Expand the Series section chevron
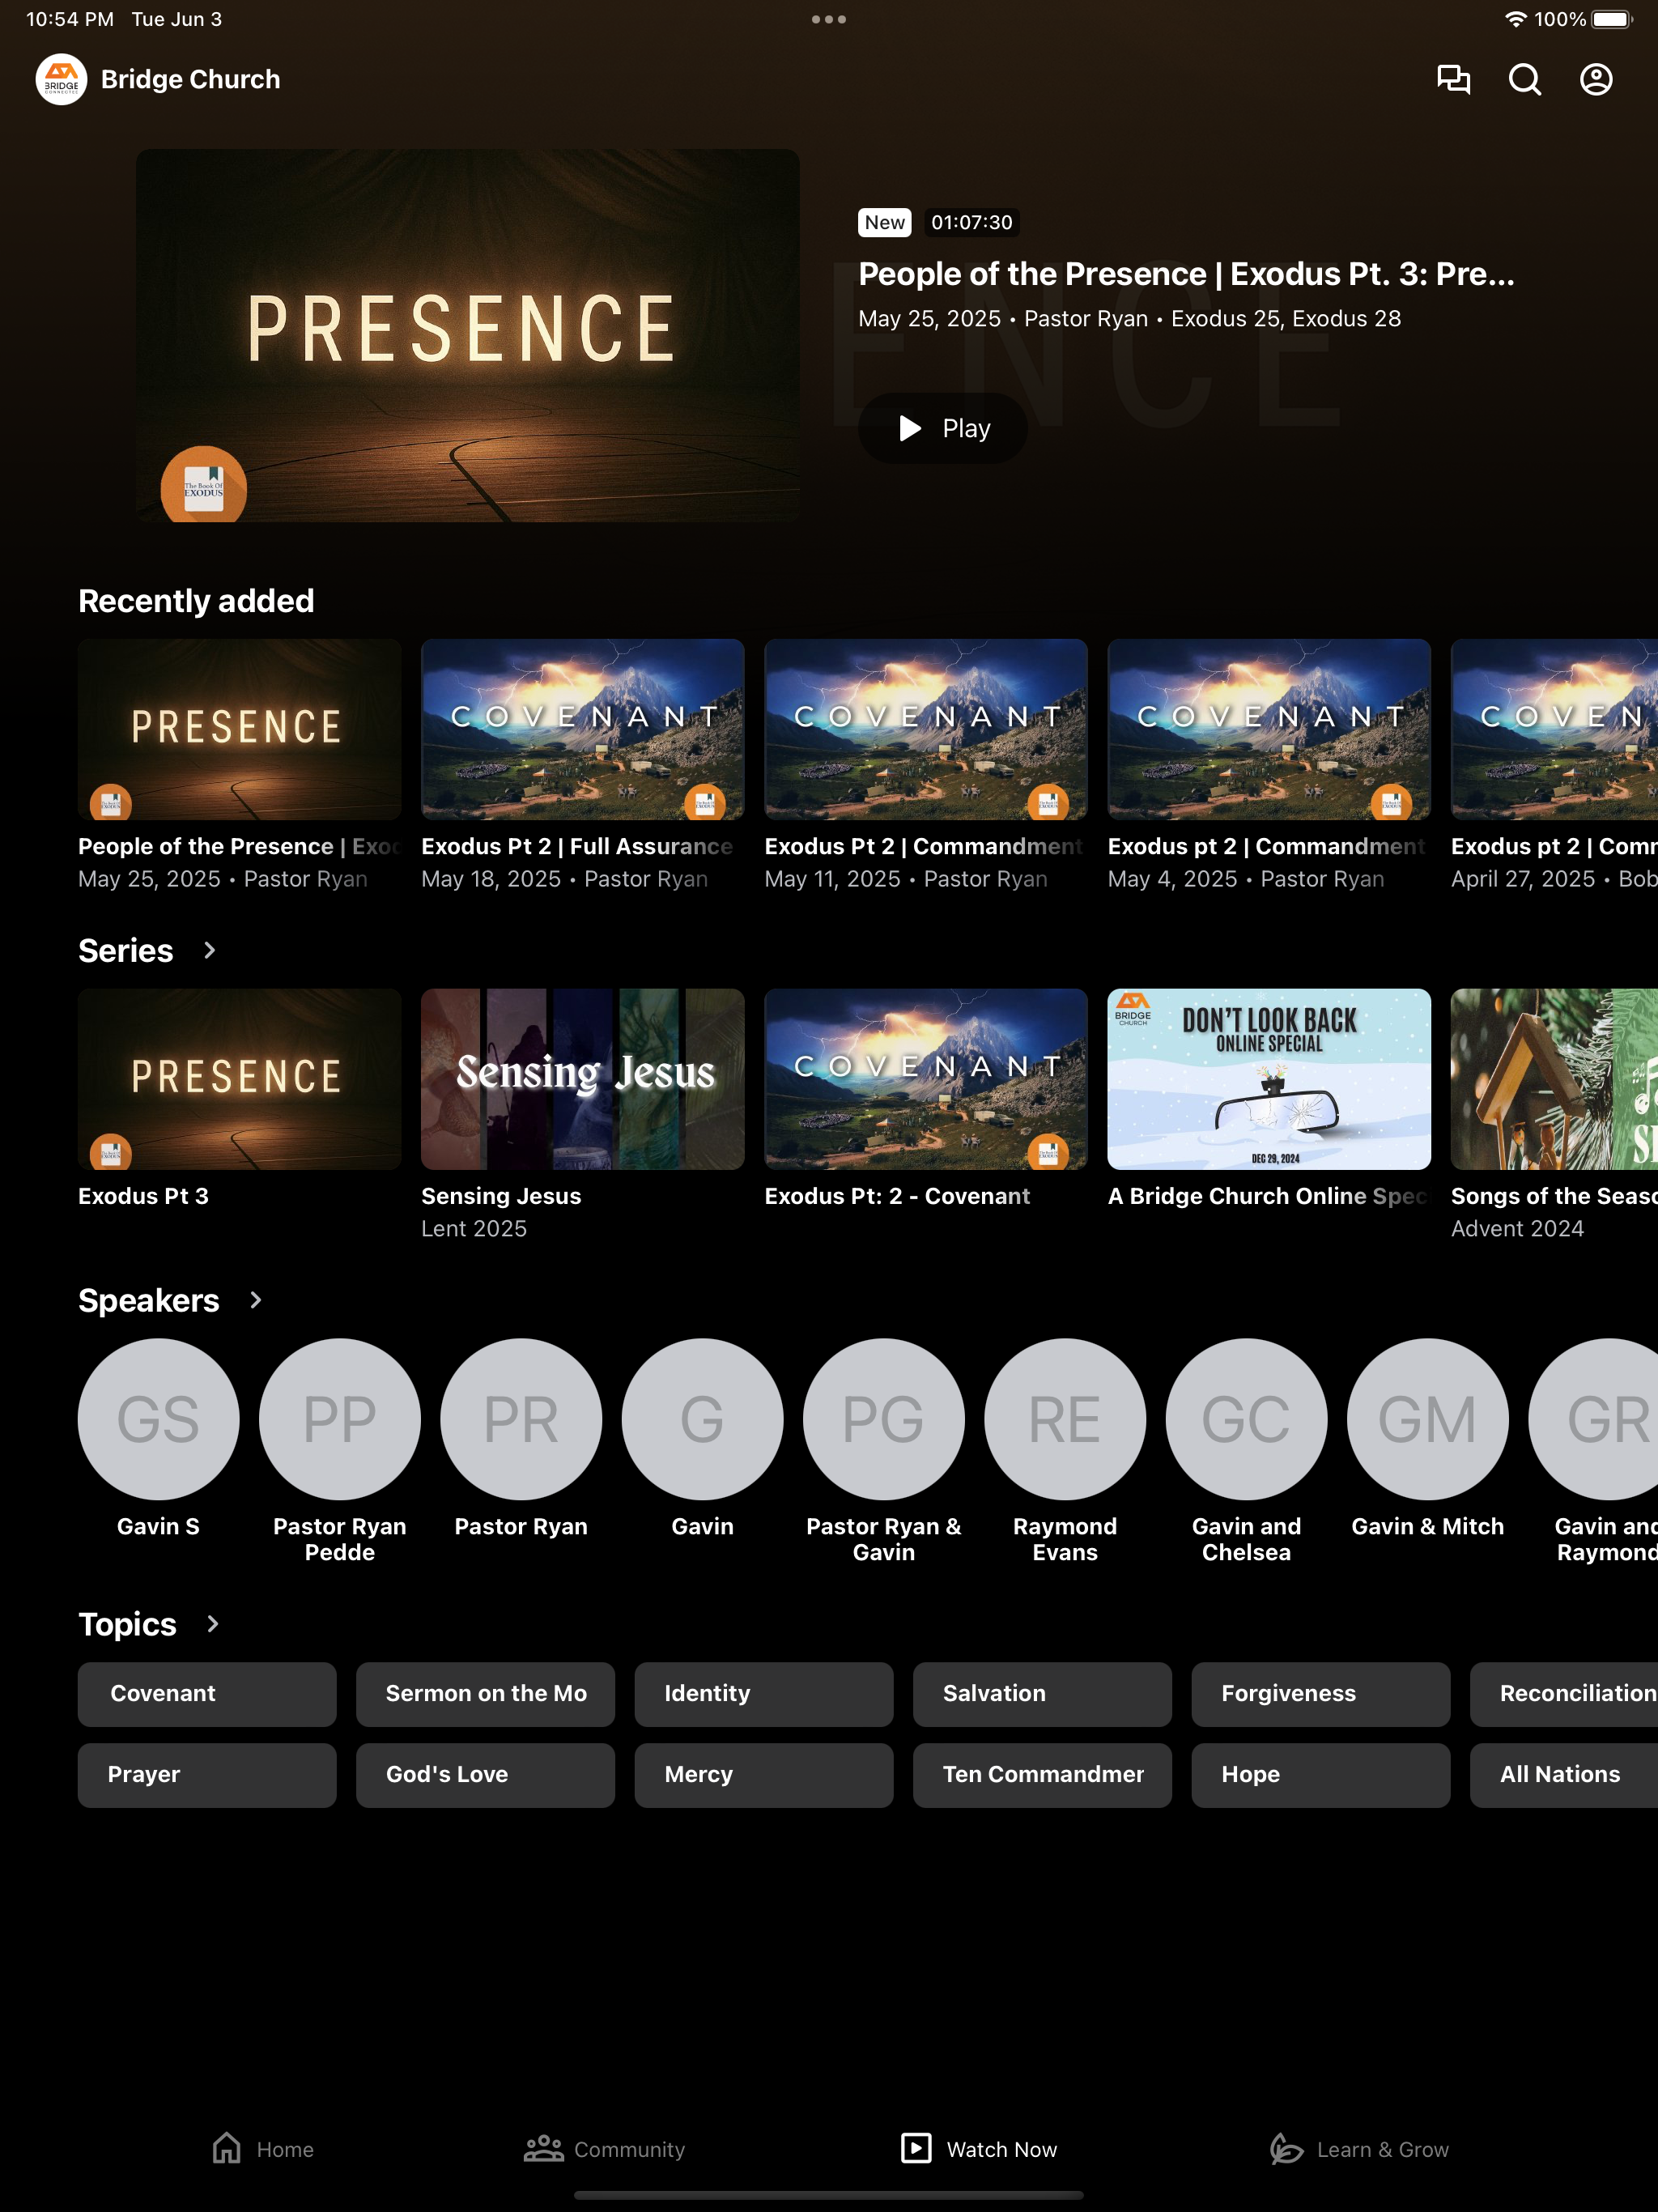Screen dimensions: 1658x2212 (x=209, y=950)
